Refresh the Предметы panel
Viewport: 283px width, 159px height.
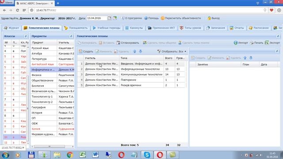pyautogui.click(x=71, y=36)
